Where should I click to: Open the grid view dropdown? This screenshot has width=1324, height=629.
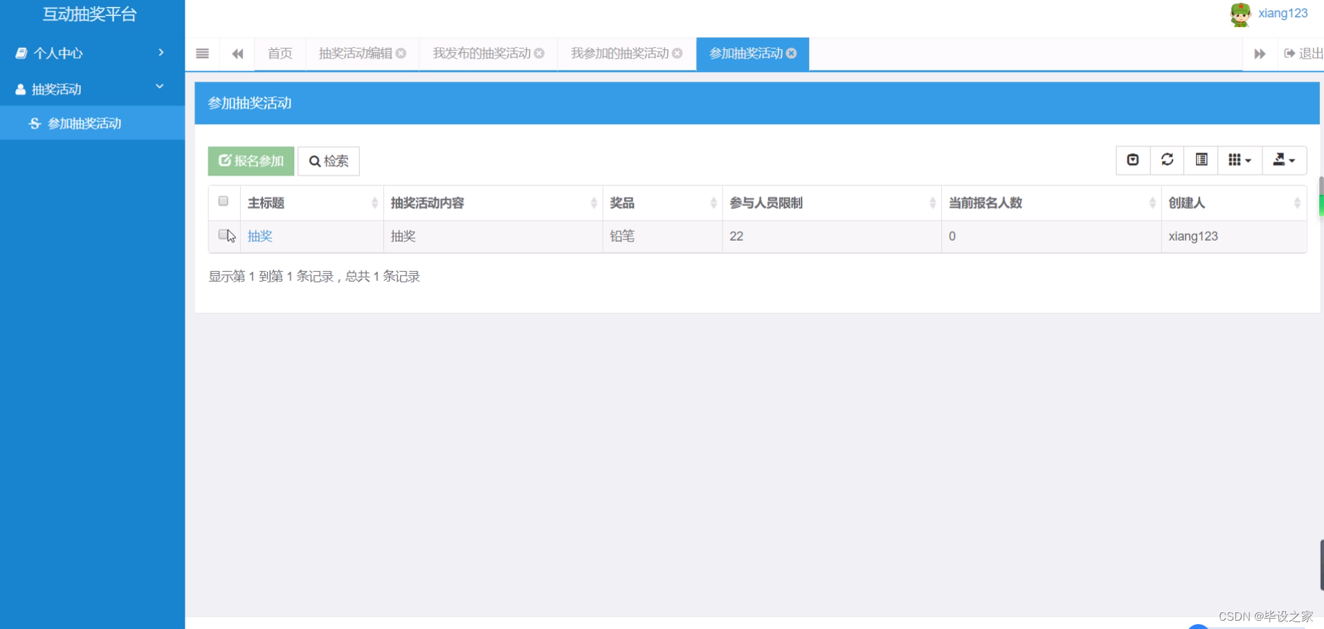click(x=1240, y=160)
